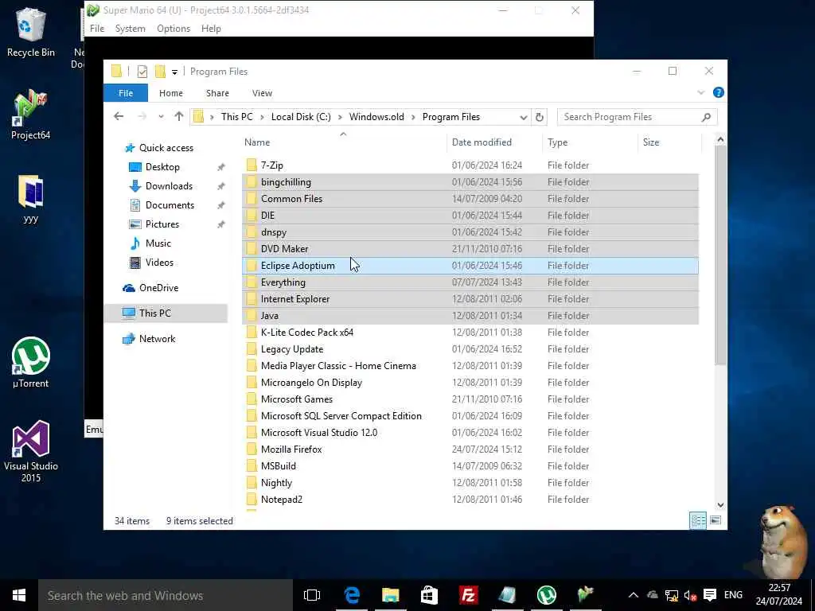Open FileZilla from taskbar
Image resolution: width=815 pixels, height=611 pixels.
468,595
